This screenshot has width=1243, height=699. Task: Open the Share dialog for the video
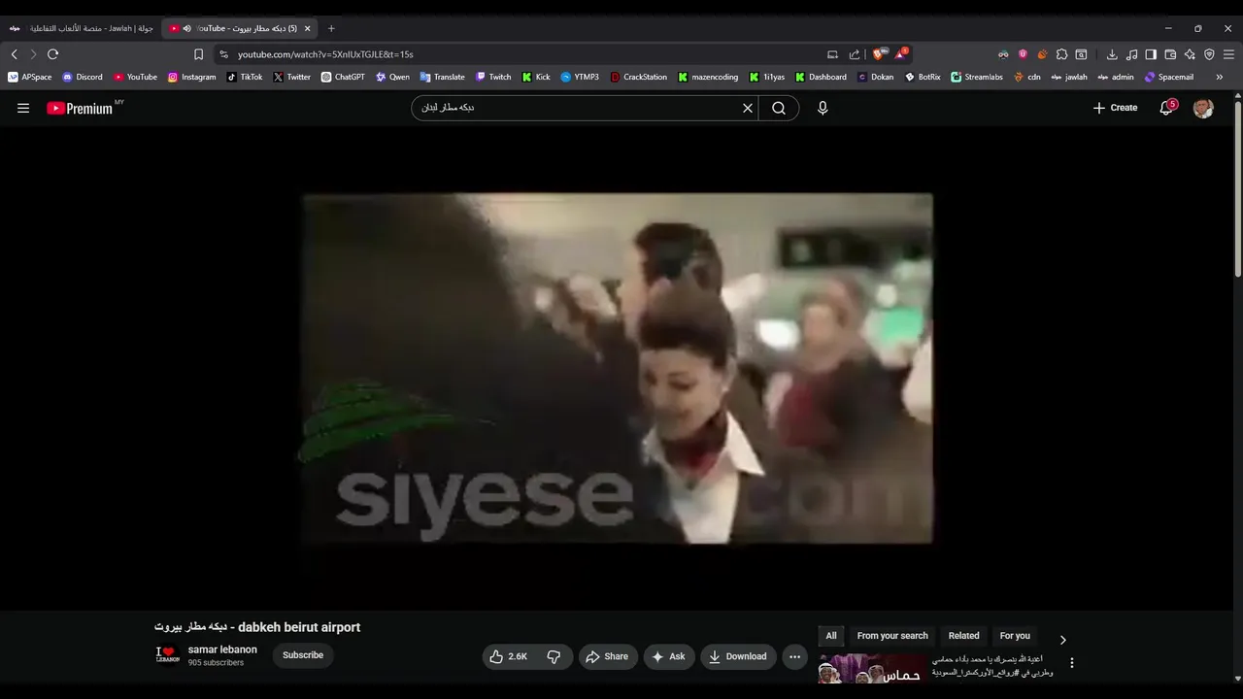(x=608, y=656)
